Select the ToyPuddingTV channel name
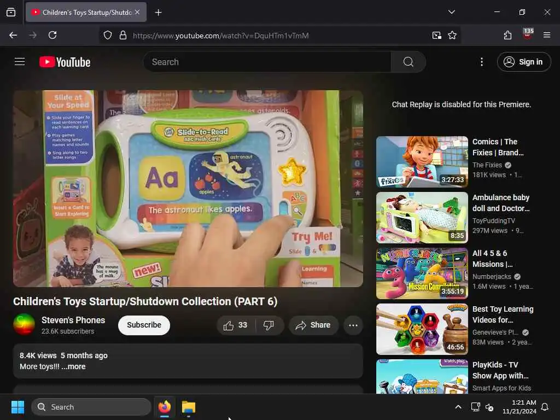This screenshot has height=420, width=560. pos(494,221)
